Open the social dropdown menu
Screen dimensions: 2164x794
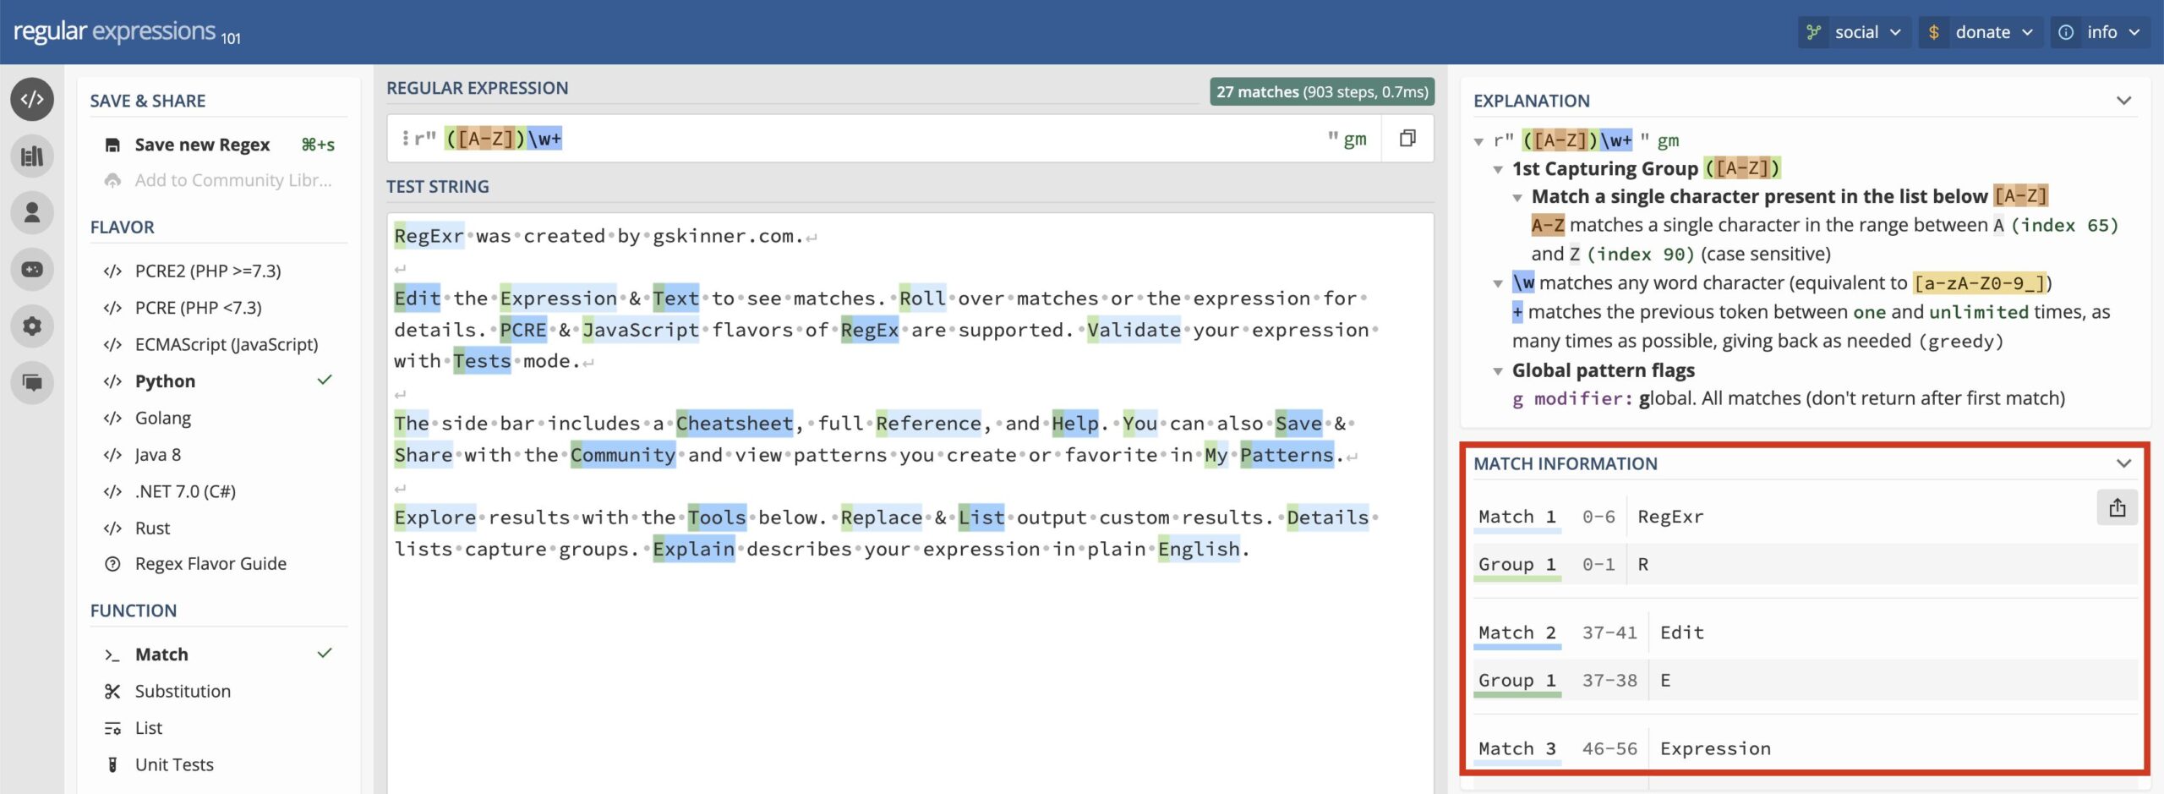point(1855,32)
